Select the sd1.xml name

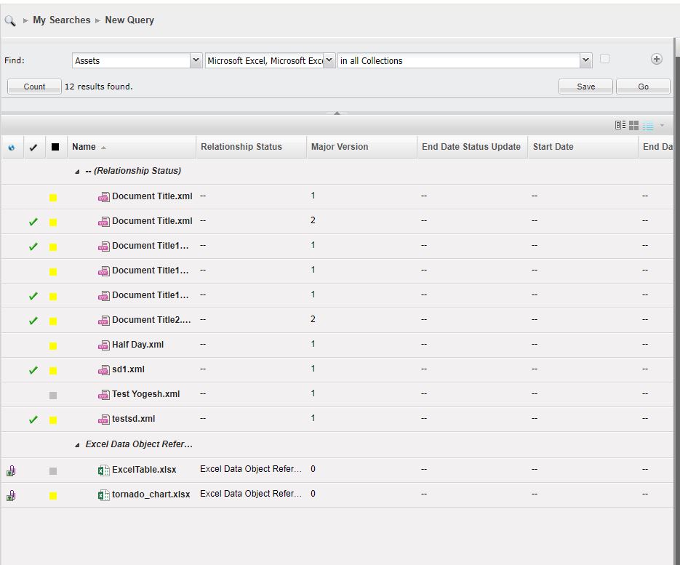129,369
